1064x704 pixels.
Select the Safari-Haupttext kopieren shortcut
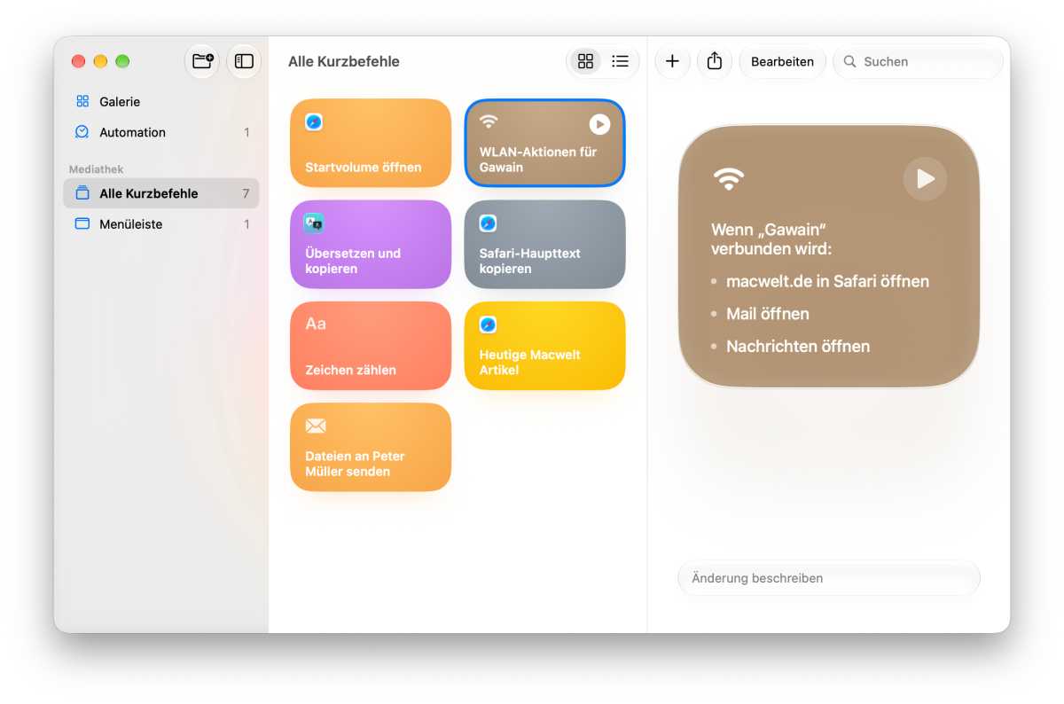(544, 245)
